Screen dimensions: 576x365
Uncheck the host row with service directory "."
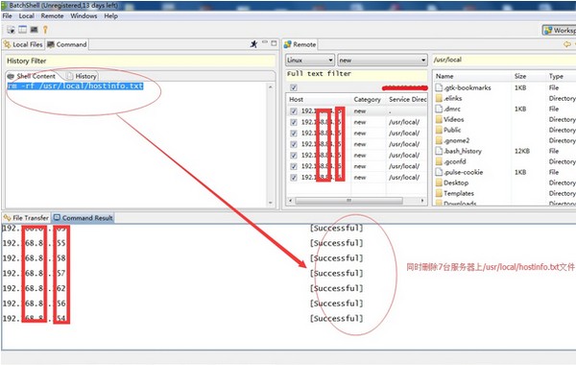tap(294, 111)
